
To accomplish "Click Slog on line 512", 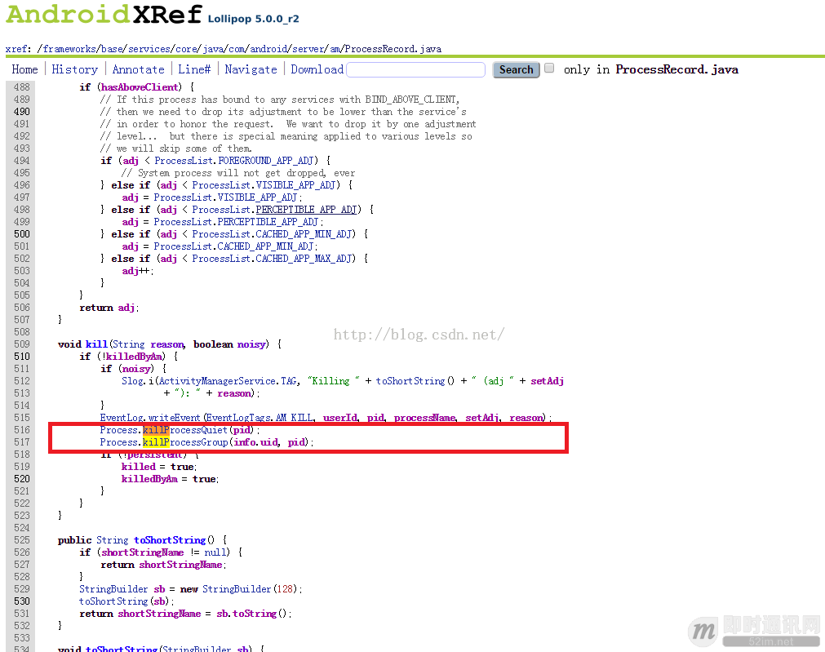I will tap(132, 381).
